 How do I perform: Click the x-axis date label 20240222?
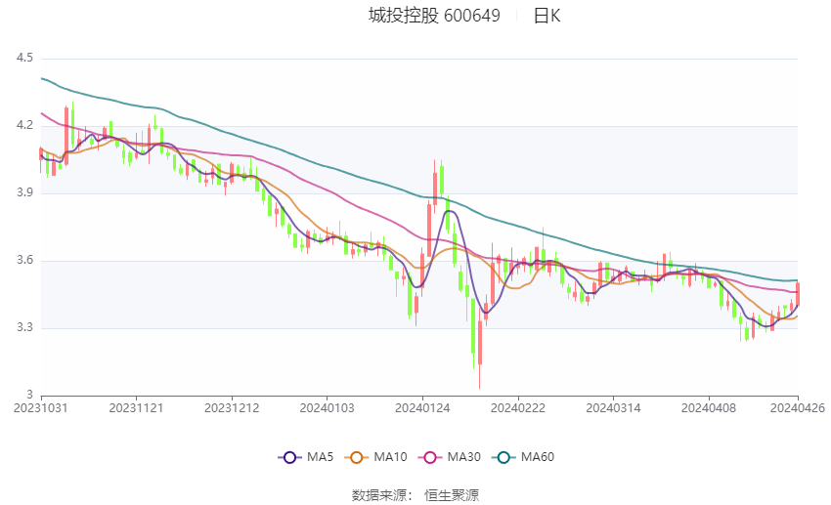(518, 408)
